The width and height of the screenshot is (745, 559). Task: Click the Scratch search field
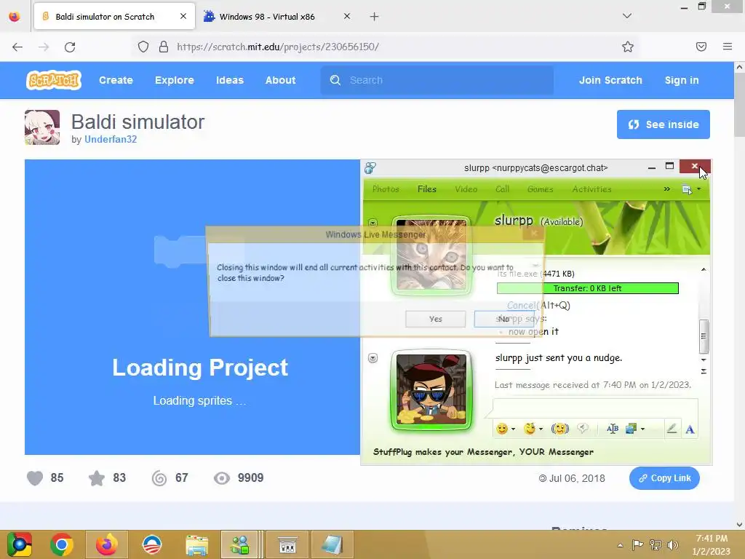coord(437,80)
